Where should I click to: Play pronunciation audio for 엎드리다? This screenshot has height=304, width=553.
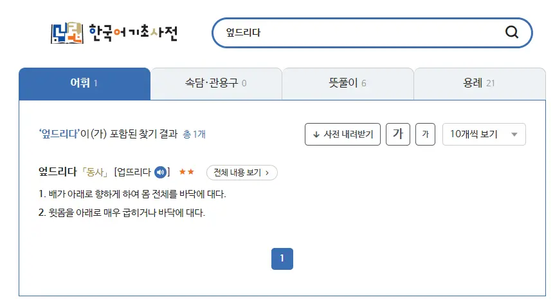pos(161,172)
